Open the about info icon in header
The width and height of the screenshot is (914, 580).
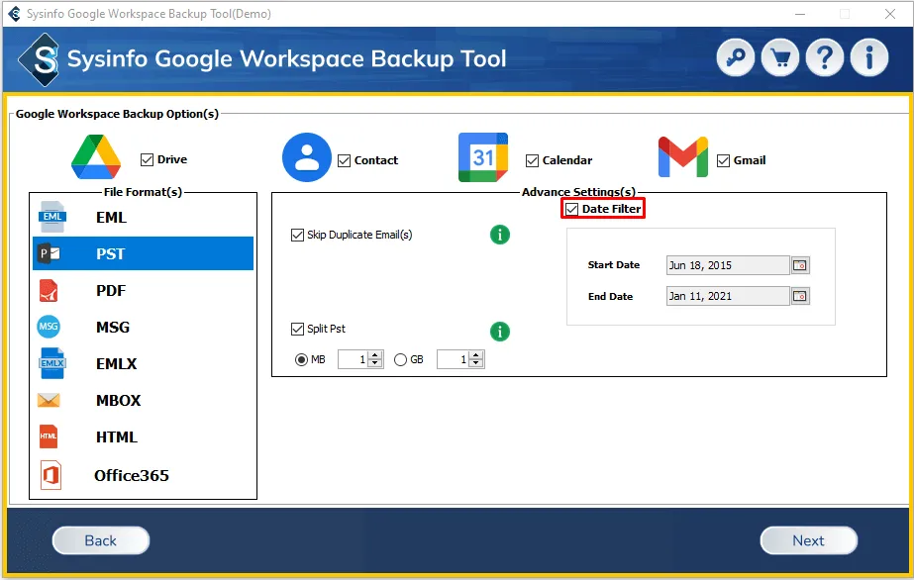click(869, 58)
